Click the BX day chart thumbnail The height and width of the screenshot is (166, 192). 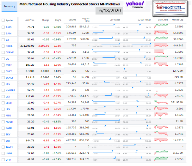point(163,40)
